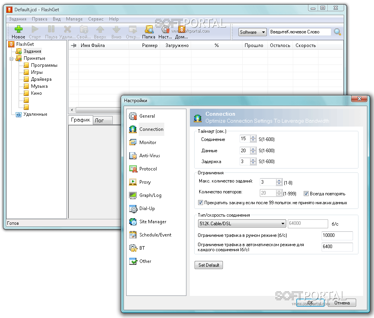Click the Имя Файла column header
The height and width of the screenshot is (318, 374).
coord(104,45)
